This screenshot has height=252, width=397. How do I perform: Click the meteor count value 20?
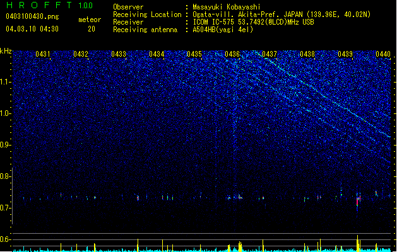coord(92,29)
